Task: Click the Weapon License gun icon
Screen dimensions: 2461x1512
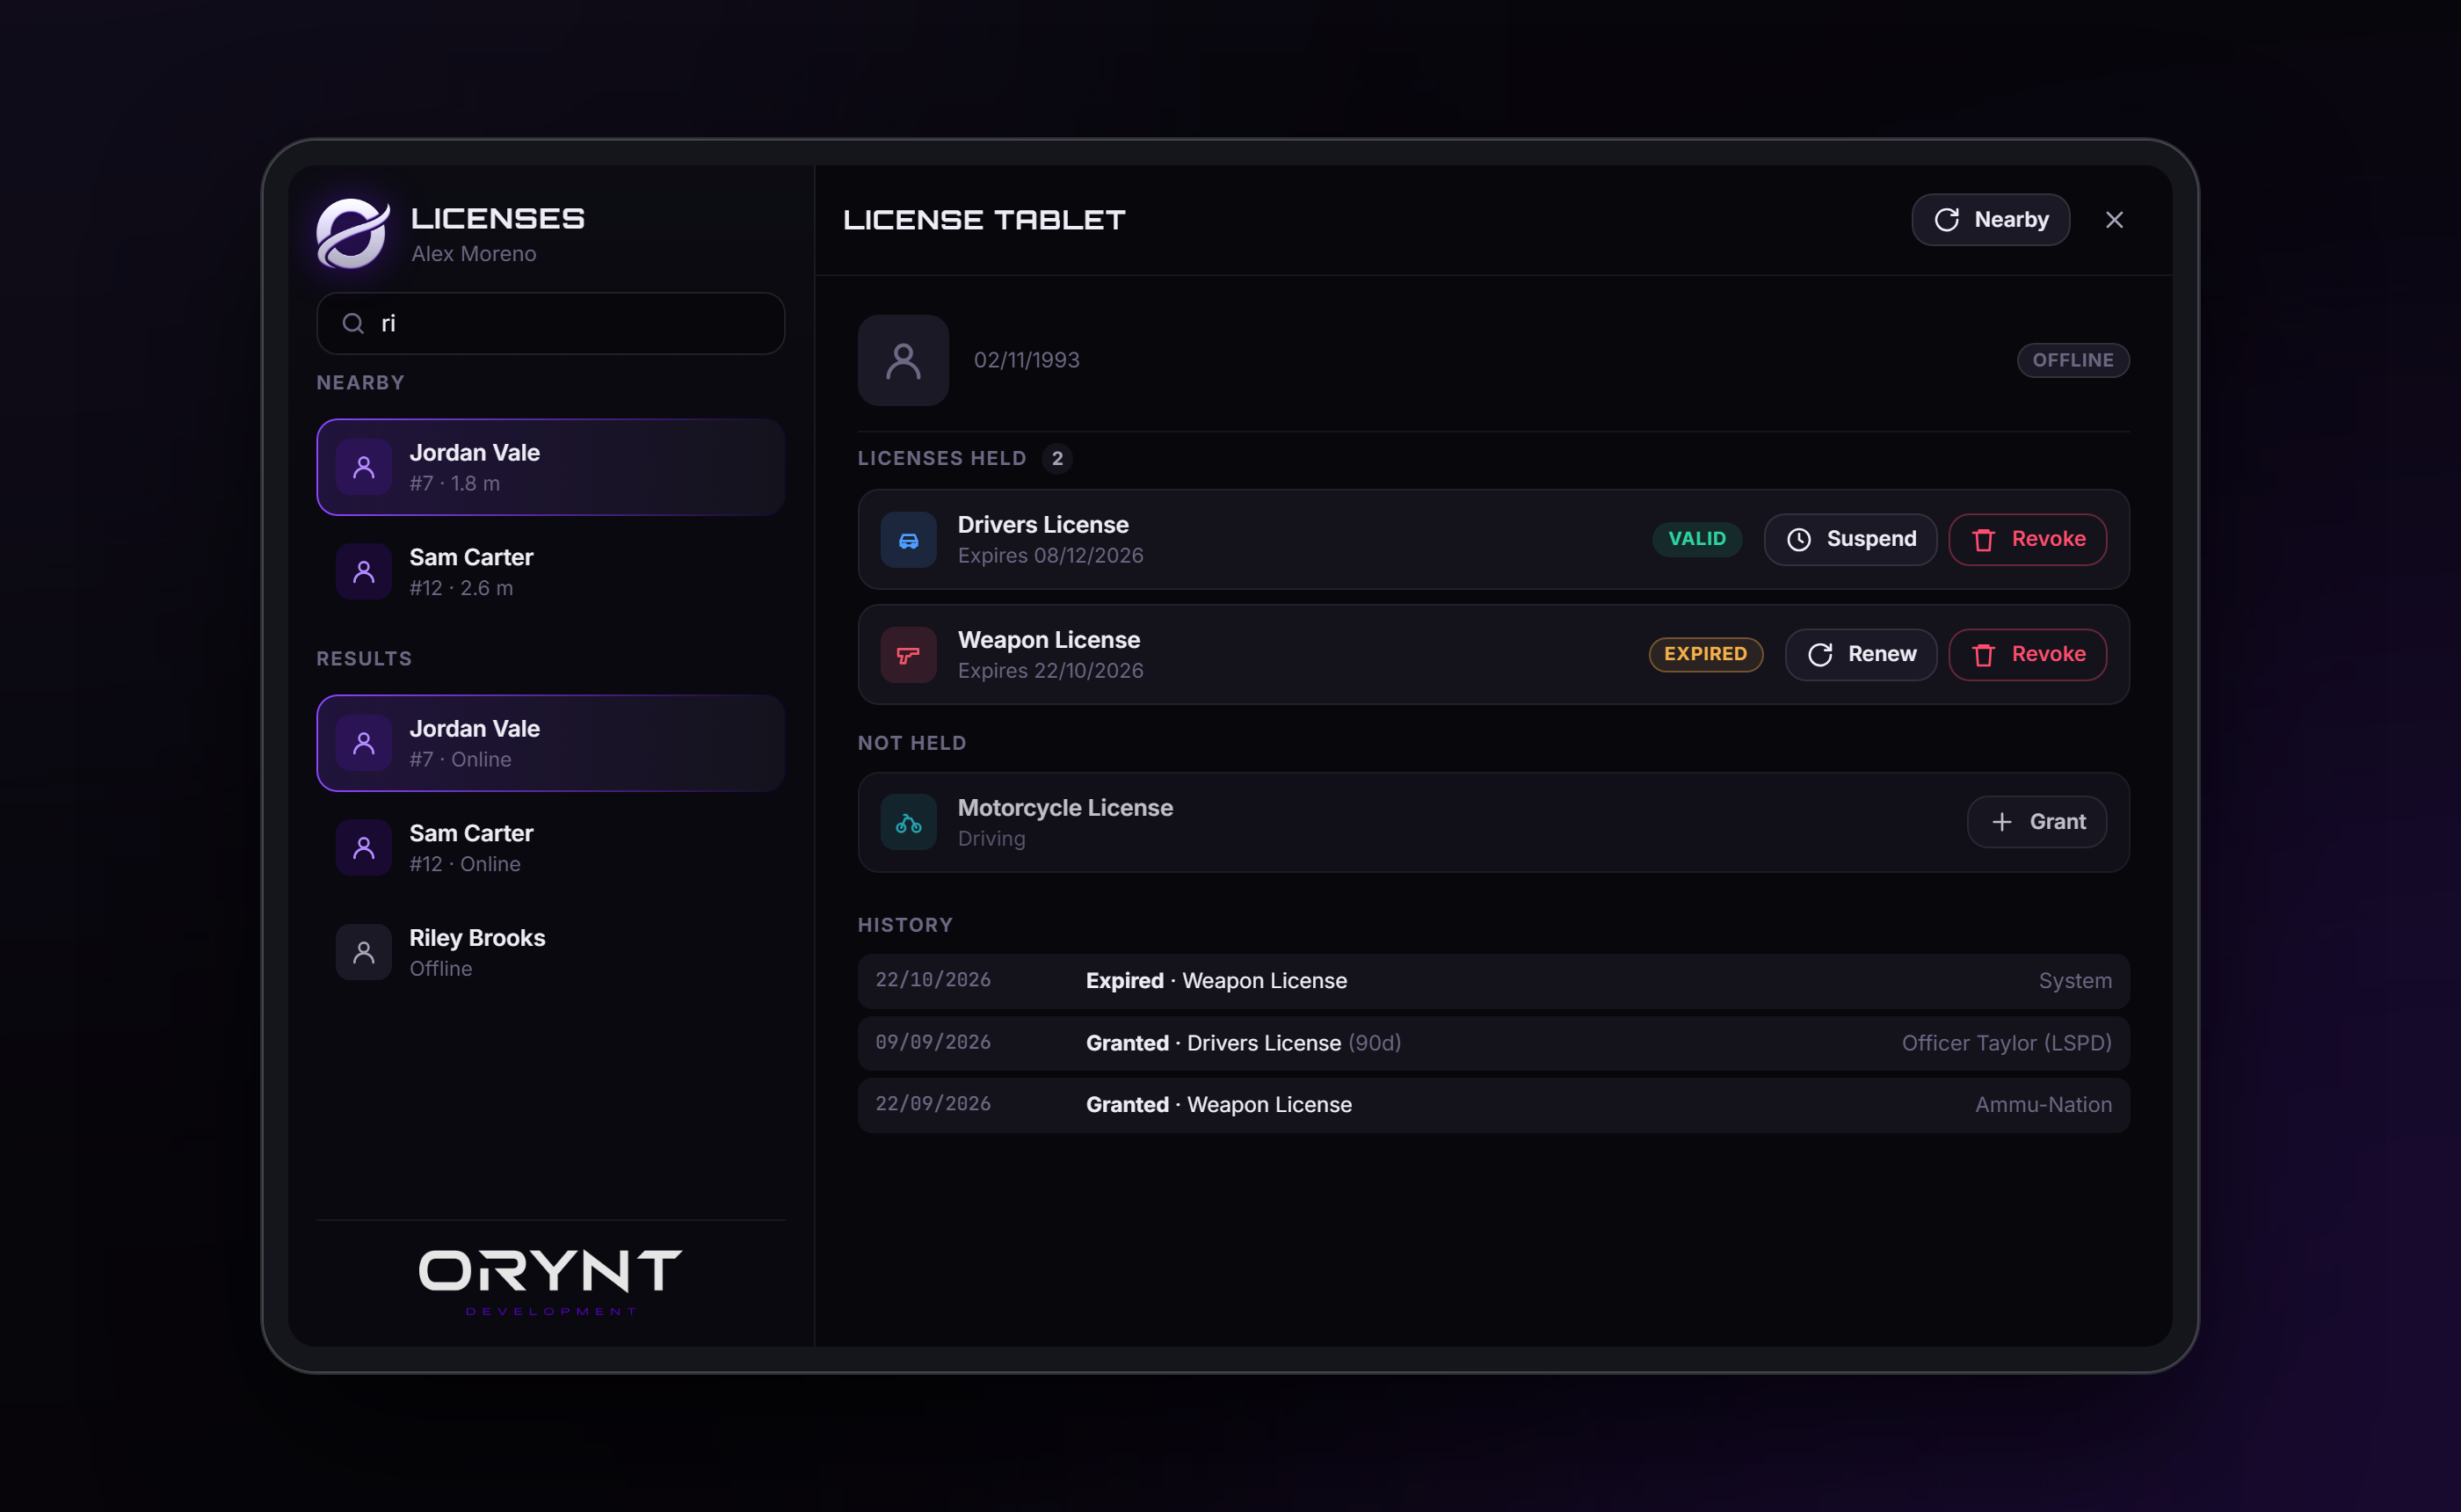Action: (908, 655)
